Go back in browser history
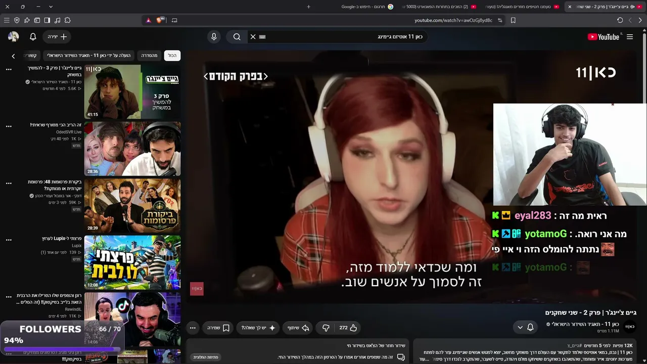 point(640,20)
